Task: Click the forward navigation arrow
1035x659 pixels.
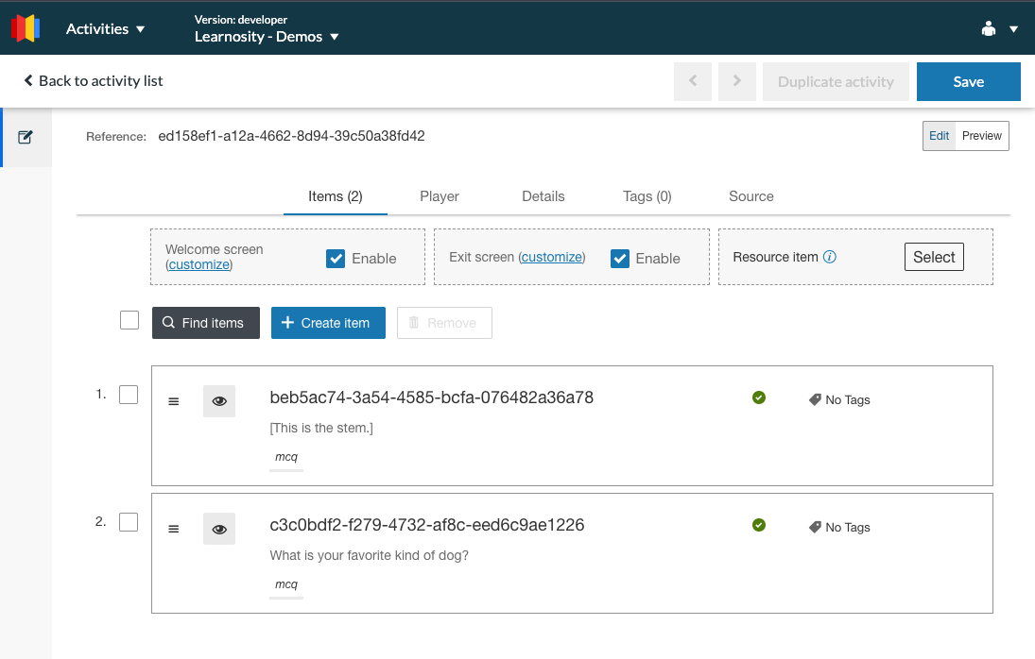Action: coord(736,81)
